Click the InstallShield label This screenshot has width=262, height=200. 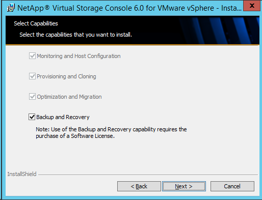(22, 174)
